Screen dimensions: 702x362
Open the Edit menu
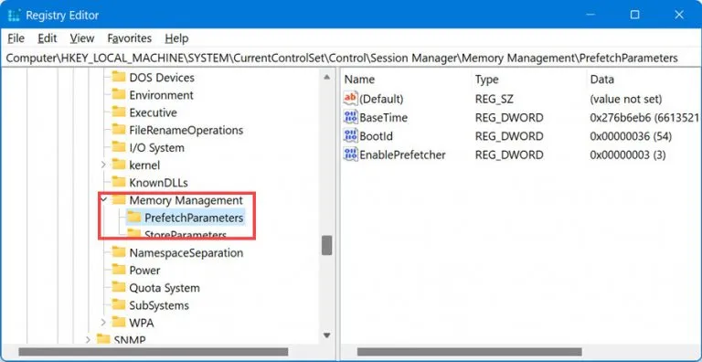coord(47,38)
